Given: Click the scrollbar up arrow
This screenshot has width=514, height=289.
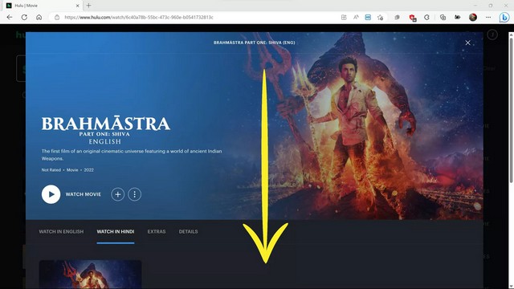Looking at the screenshot, I should [x=511, y=34].
